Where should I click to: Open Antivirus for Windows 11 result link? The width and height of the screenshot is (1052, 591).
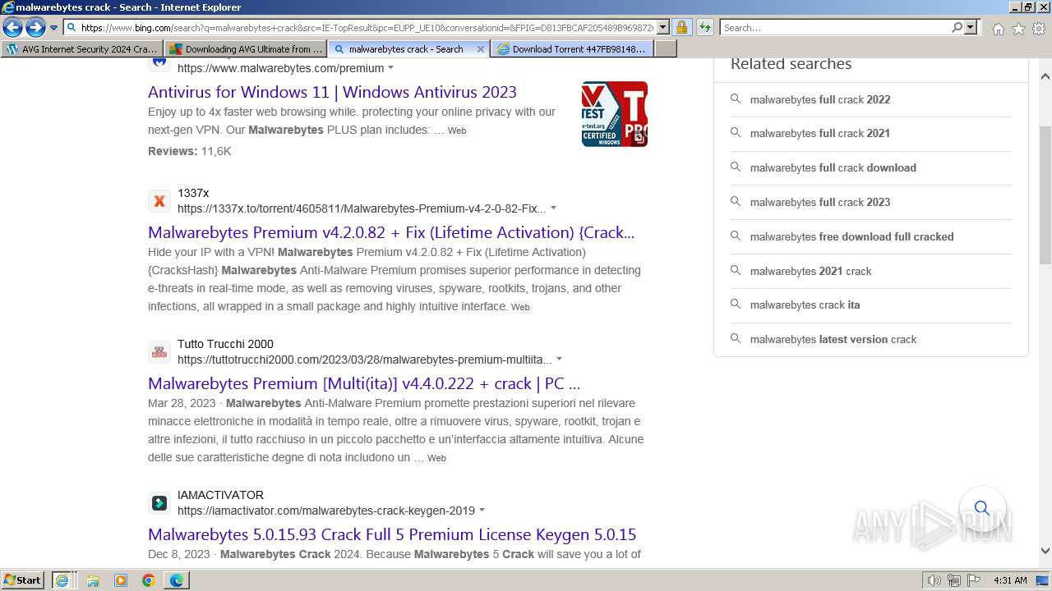(332, 92)
